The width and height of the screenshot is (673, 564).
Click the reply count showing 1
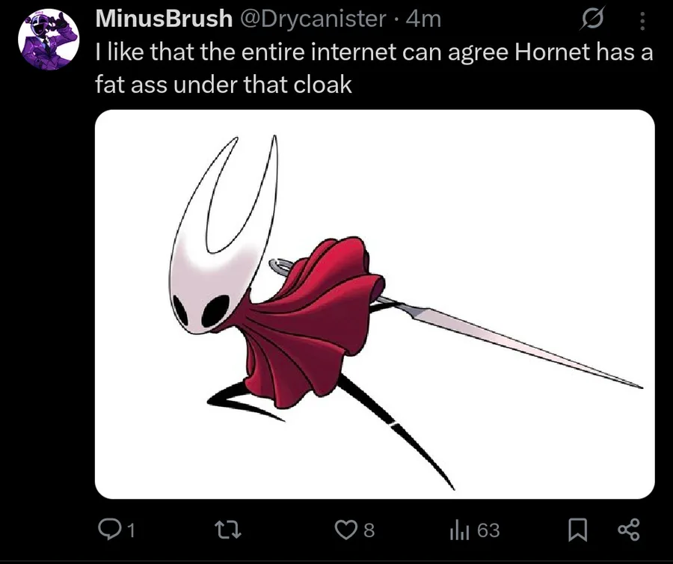[x=132, y=531]
